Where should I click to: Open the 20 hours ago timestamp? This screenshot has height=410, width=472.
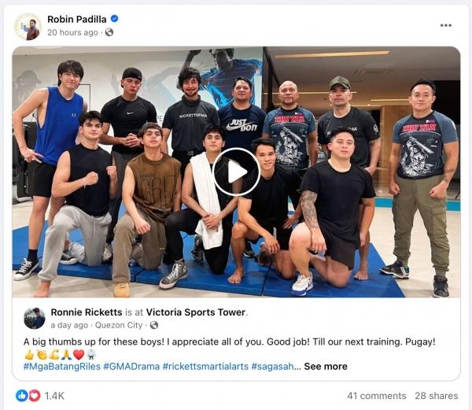[72, 32]
